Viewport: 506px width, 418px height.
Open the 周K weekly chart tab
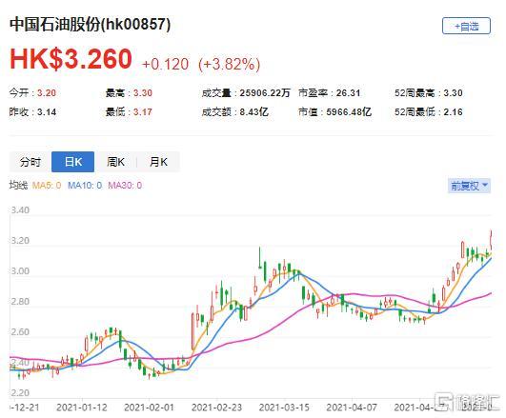115,162
